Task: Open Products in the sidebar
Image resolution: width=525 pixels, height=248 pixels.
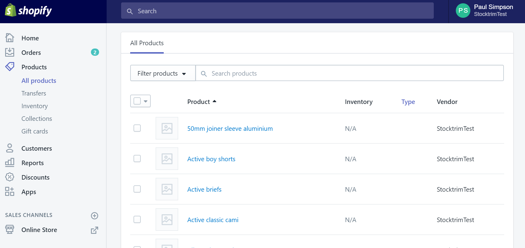Action: tap(34, 67)
